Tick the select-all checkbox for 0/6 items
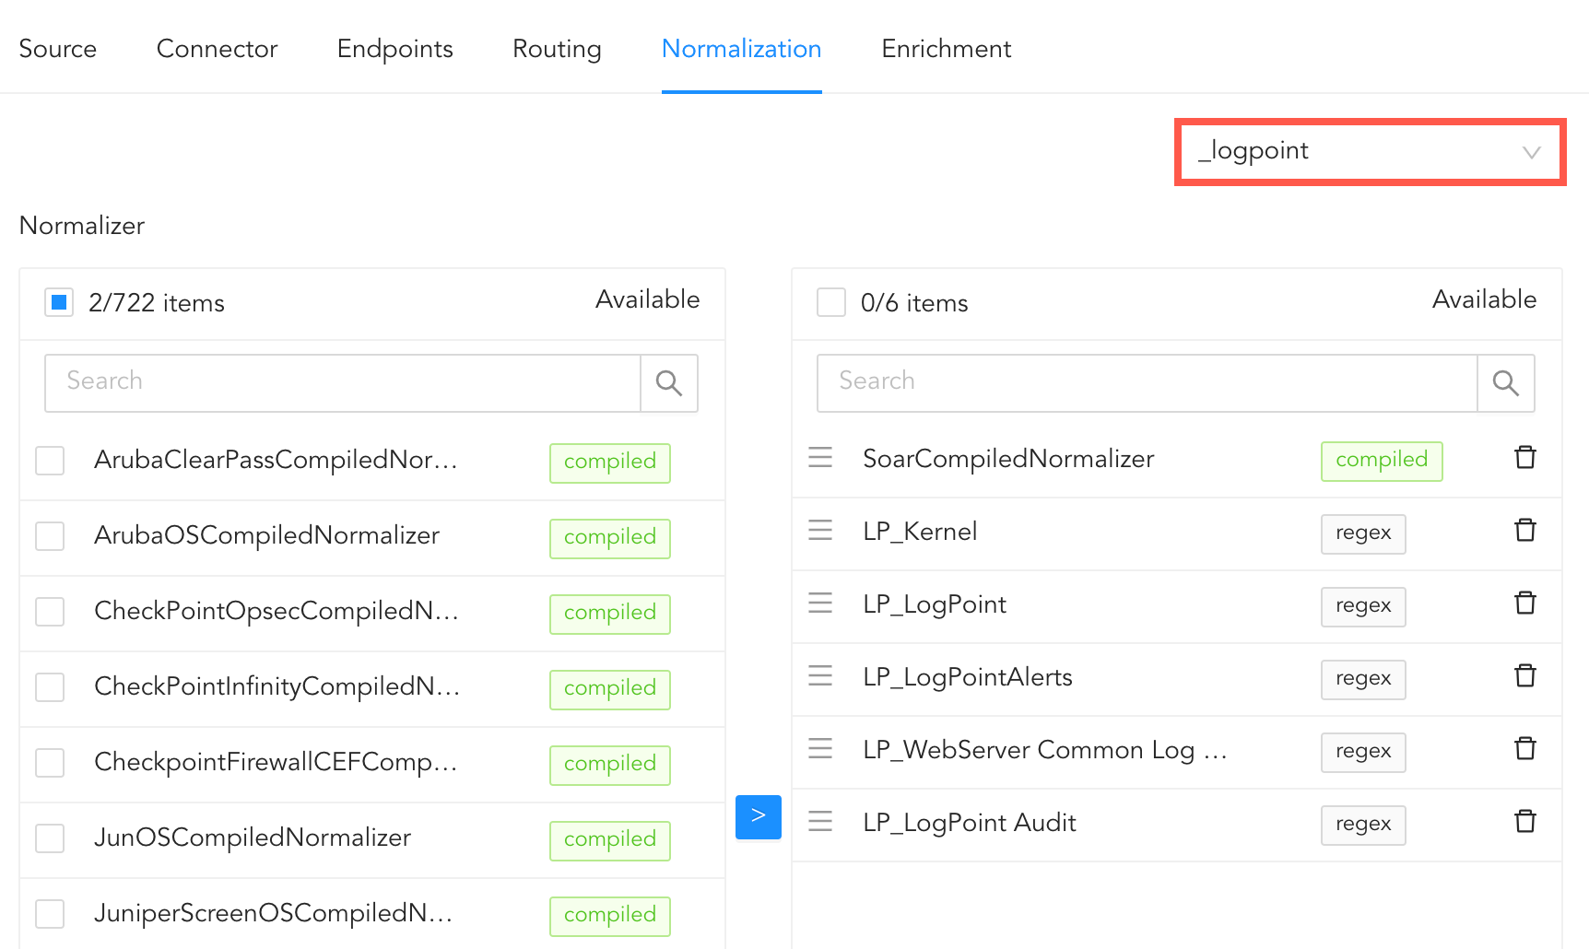This screenshot has height=949, width=1589. click(x=831, y=302)
